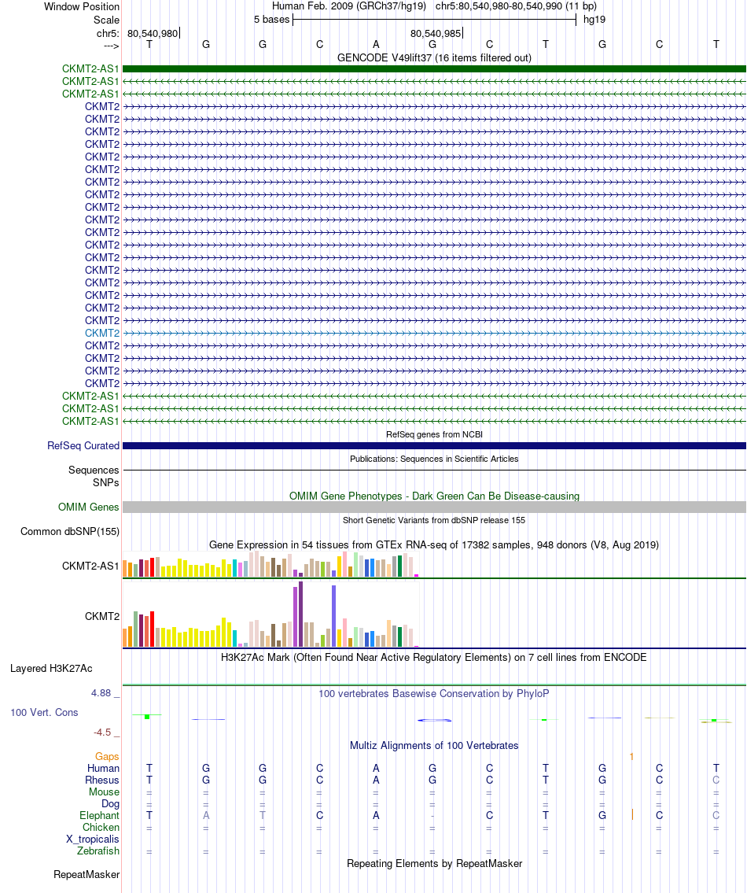Open 'Short Genetic Variants from dbSNP release 155'
The width and height of the screenshot is (747, 893).
pyautogui.click(x=434, y=521)
